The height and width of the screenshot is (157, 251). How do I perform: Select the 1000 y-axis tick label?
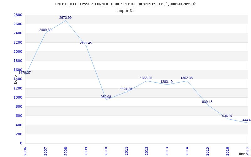[18, 97]
